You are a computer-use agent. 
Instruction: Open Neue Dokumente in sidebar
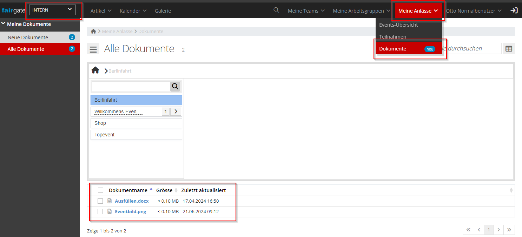pyautogui.click(x=28, y=38)
